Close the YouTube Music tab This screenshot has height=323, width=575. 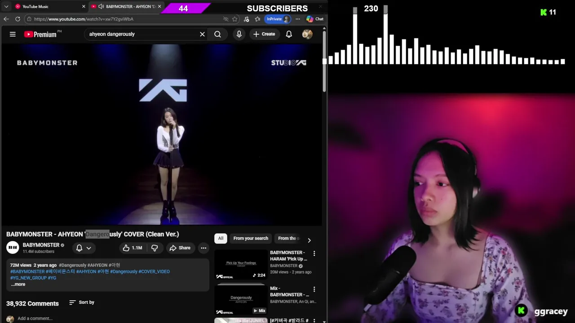(83, 6)
